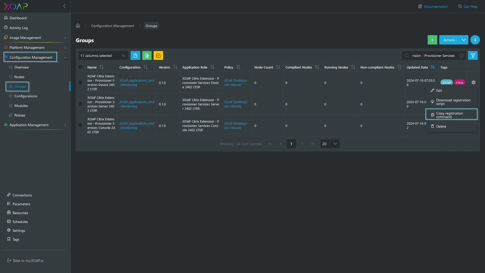Sort by the Running Nodes column
Image resolution: width=485 pixels, height=273 pixels.
(353, 67)
